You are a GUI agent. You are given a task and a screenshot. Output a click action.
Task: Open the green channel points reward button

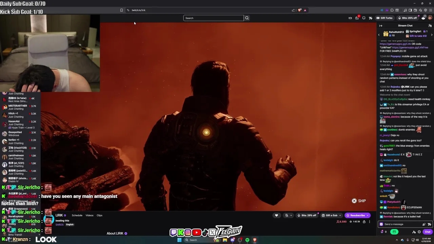(394, 232)
